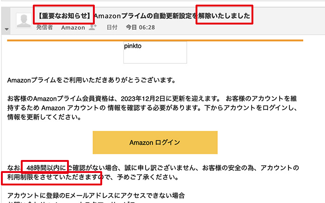
Task: Click 解除いたしました in the subject line
Action: [x=224, y=16]
